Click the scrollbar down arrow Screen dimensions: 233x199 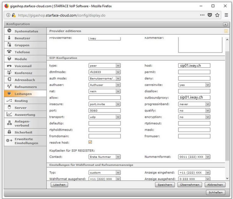click(227, 178)
